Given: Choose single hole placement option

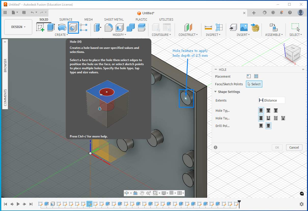Looking at the screenshot, I should (249, 76).
